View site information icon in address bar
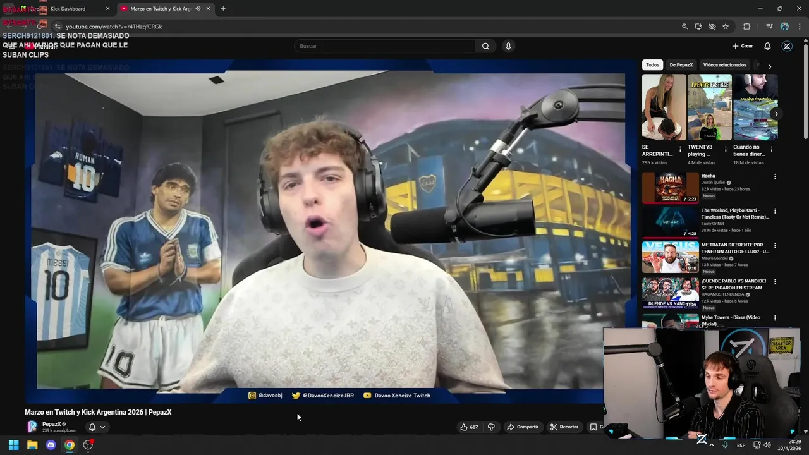The image size is (809, 455). 58,27
